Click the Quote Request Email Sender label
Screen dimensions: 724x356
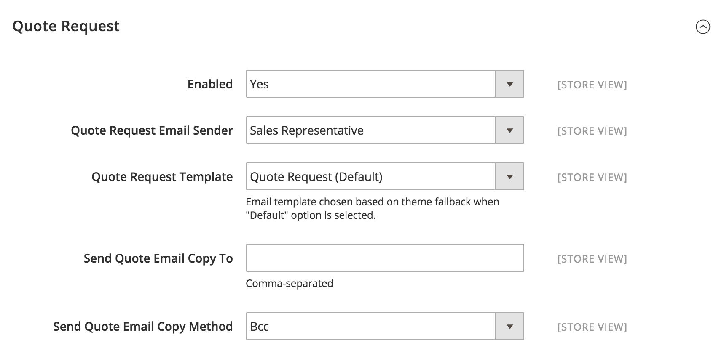(152, 130)
